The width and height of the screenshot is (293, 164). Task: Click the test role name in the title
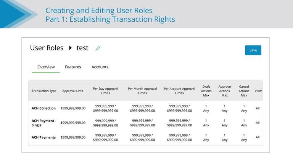(82, 48)
